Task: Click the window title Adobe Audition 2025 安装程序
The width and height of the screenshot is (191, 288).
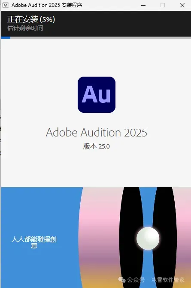Action: (47, 5)
